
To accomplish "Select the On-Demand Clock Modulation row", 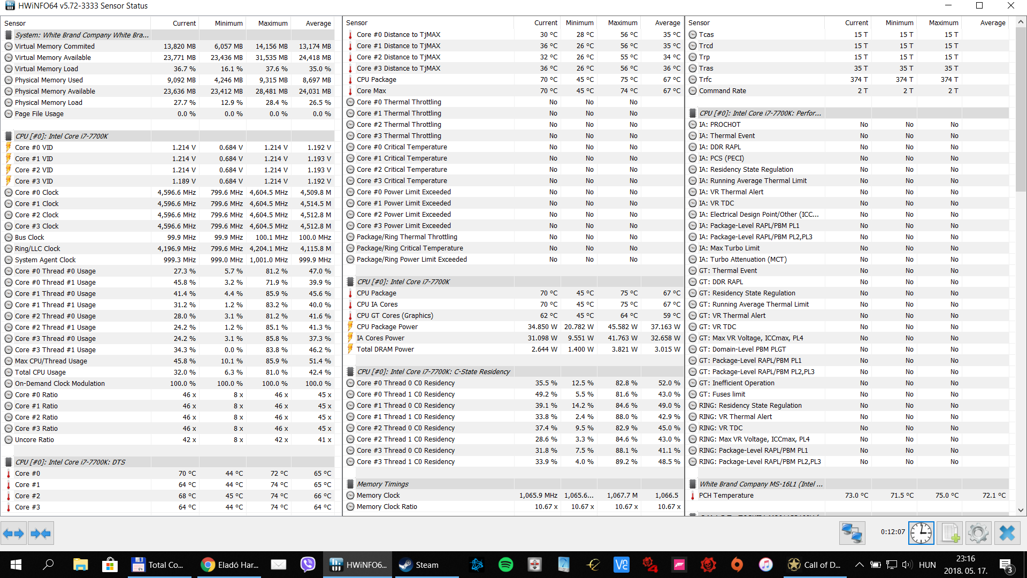I will tap(168, 384).
